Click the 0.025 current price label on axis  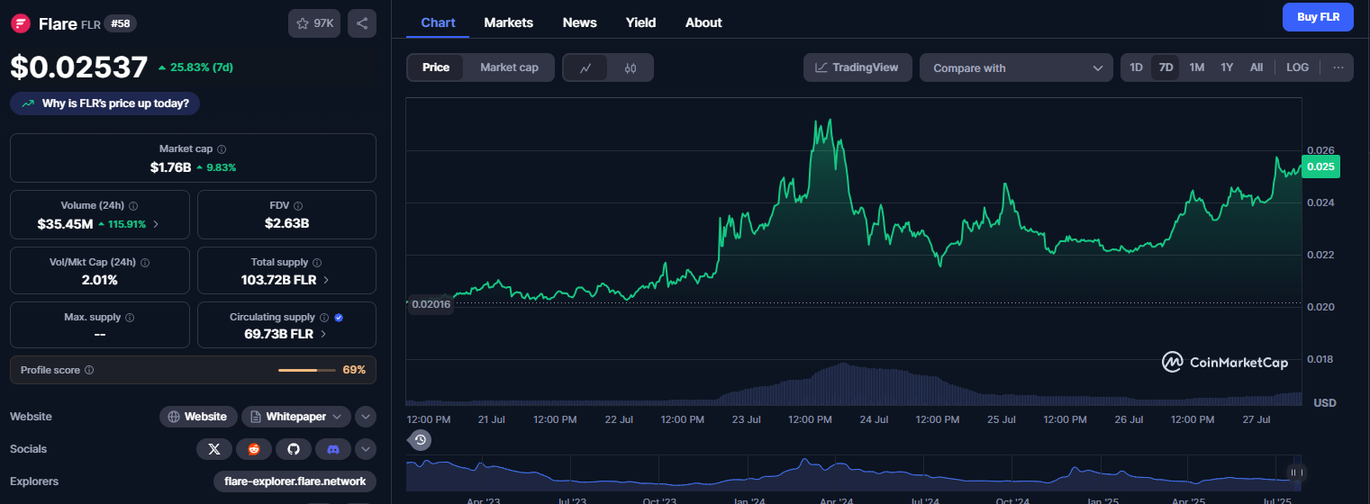point(1321,166)
